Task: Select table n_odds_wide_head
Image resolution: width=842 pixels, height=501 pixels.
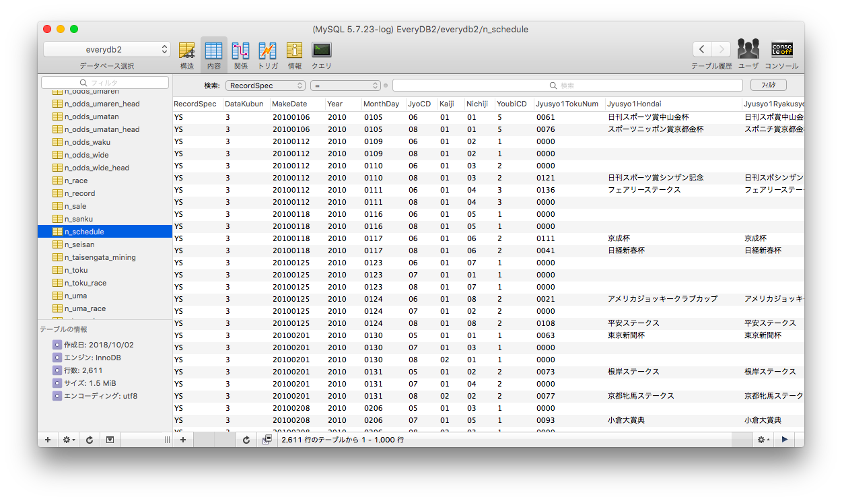Action: 105,168
